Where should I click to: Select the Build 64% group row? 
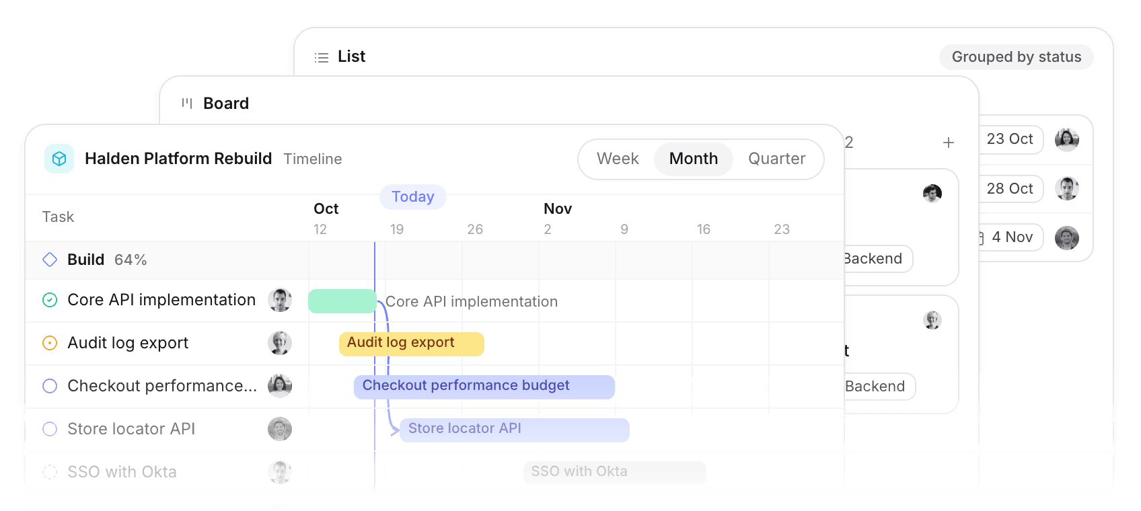(x=435, y=260)
